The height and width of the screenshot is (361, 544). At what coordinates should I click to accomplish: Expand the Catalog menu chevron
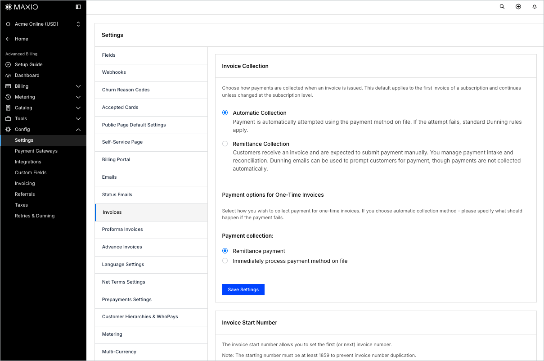click(x=78, y=108)
